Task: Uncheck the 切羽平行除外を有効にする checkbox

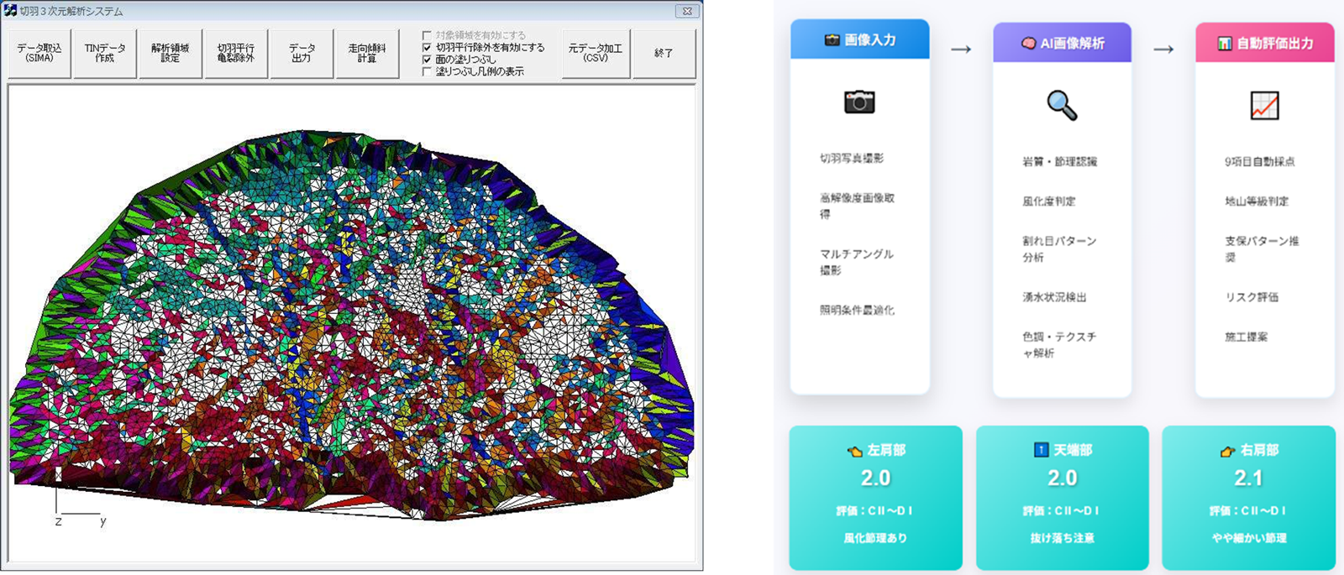Action: click(x=428, y=48)
